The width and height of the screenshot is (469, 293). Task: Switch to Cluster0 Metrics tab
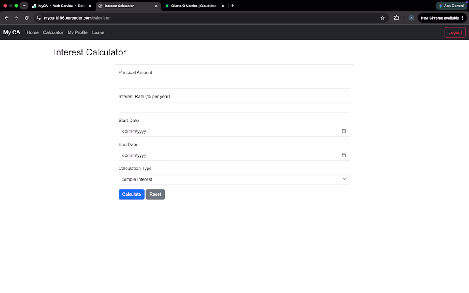[x=194, y=6]
